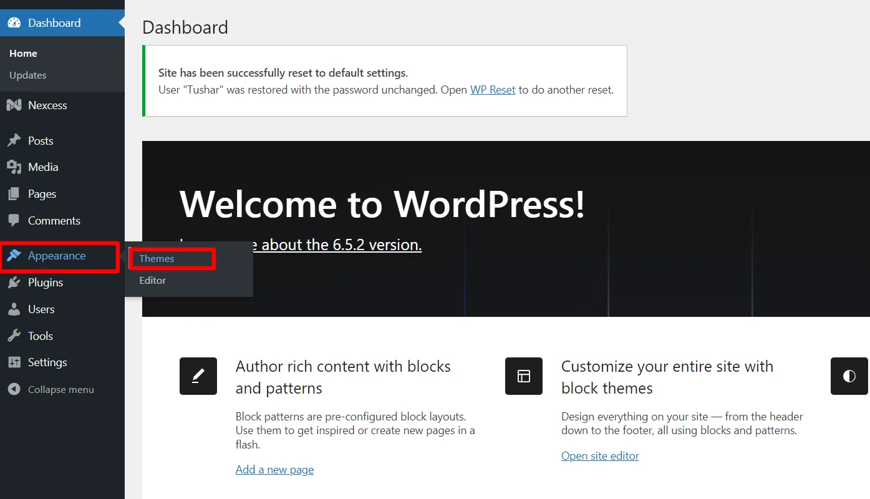Open the WP Reset link

click(492, 89)
